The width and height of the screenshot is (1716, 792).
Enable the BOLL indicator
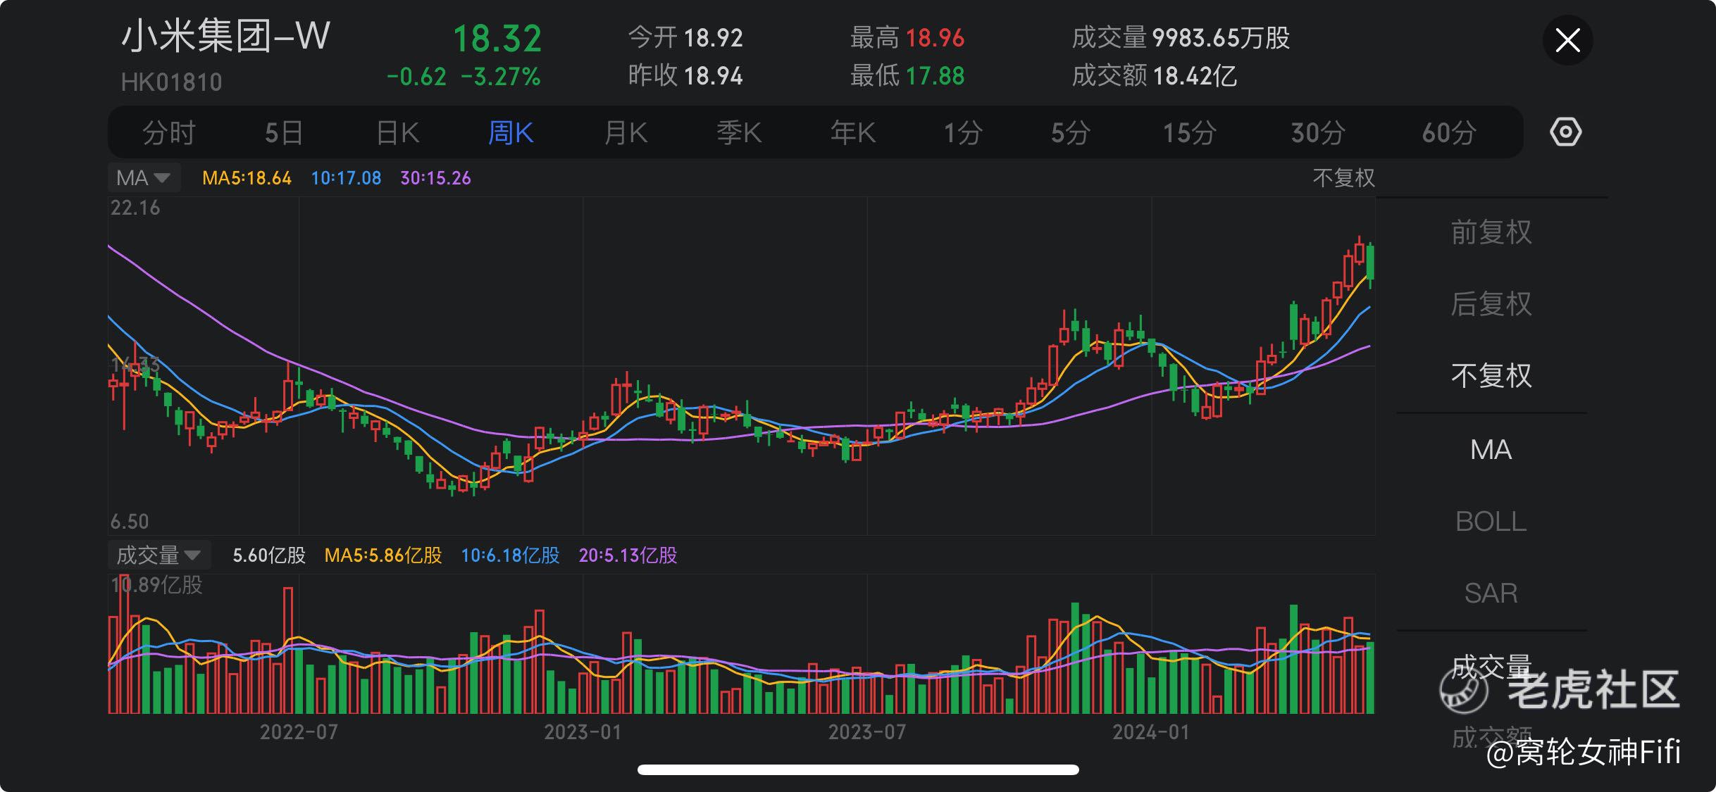pyautogui.click(x=1491, y=522)
